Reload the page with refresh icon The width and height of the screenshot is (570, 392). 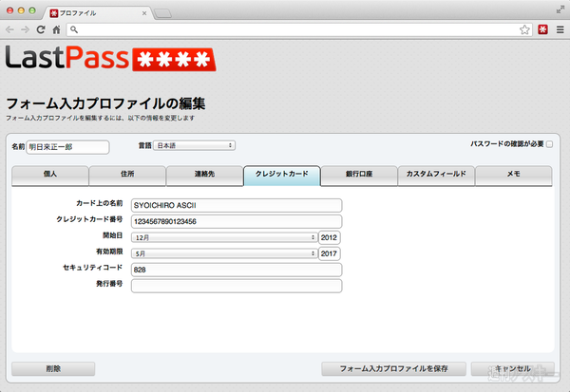tap(41, 29)
